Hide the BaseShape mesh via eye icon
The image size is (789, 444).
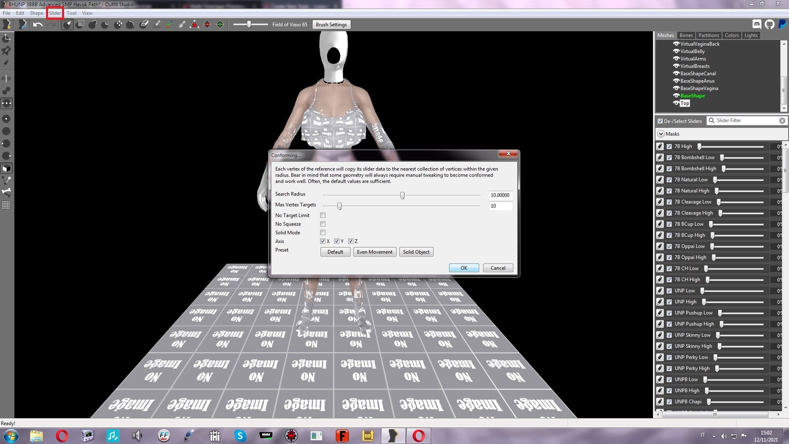pyautogui.click(x=676, y=96)
